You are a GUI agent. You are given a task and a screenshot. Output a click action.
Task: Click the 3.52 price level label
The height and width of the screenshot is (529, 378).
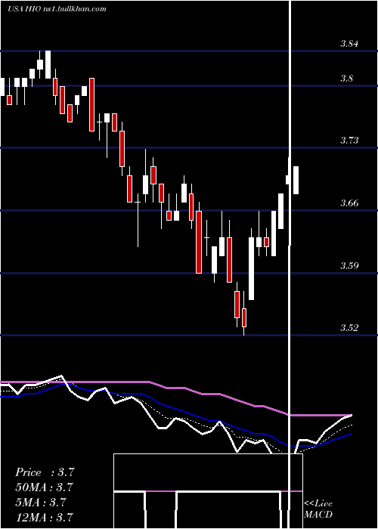349,327
